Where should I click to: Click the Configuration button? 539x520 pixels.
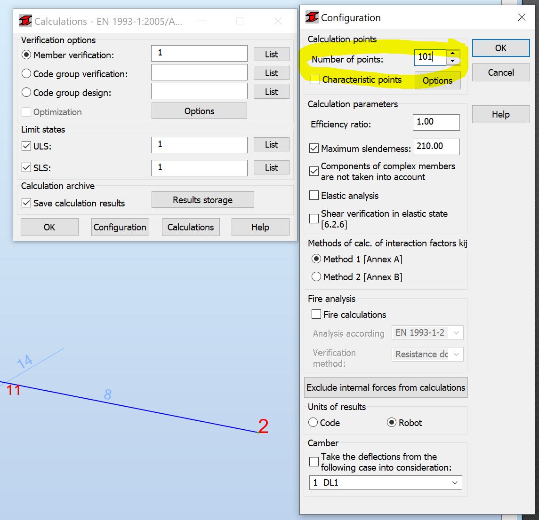click(x=120, y=227)
